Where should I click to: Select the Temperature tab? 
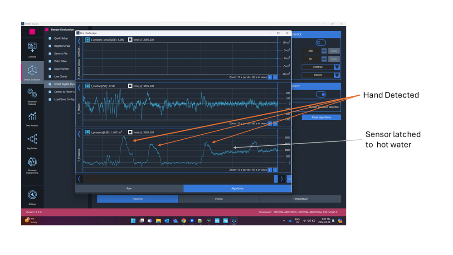[301, 199]
